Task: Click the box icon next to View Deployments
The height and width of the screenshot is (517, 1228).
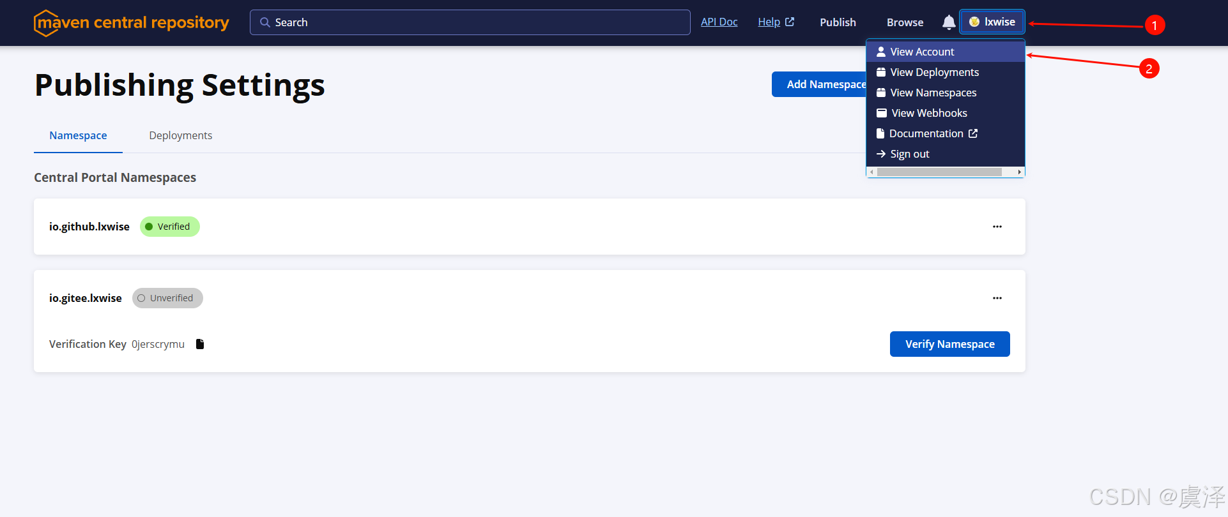Action: point(881,72)
